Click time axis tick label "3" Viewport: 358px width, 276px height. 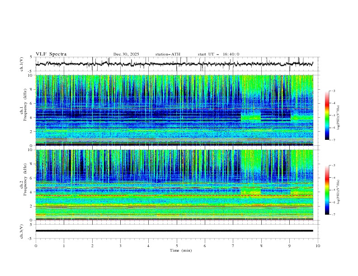pos(120,246)
